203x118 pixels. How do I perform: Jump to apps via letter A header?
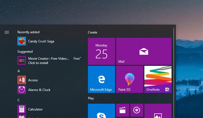tap(19, 71)
